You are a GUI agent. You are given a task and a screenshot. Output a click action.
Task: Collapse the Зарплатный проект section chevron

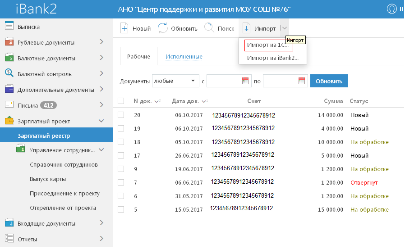(101, 121)
